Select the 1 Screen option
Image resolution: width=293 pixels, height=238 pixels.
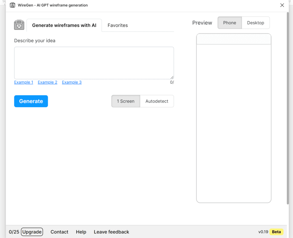(x=126, y=101)
